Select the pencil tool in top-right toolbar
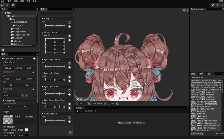Image resolution: width=224 pixels, height=139 pixels. [213, 5]
